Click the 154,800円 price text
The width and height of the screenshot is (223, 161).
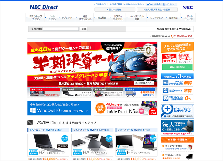50,159
